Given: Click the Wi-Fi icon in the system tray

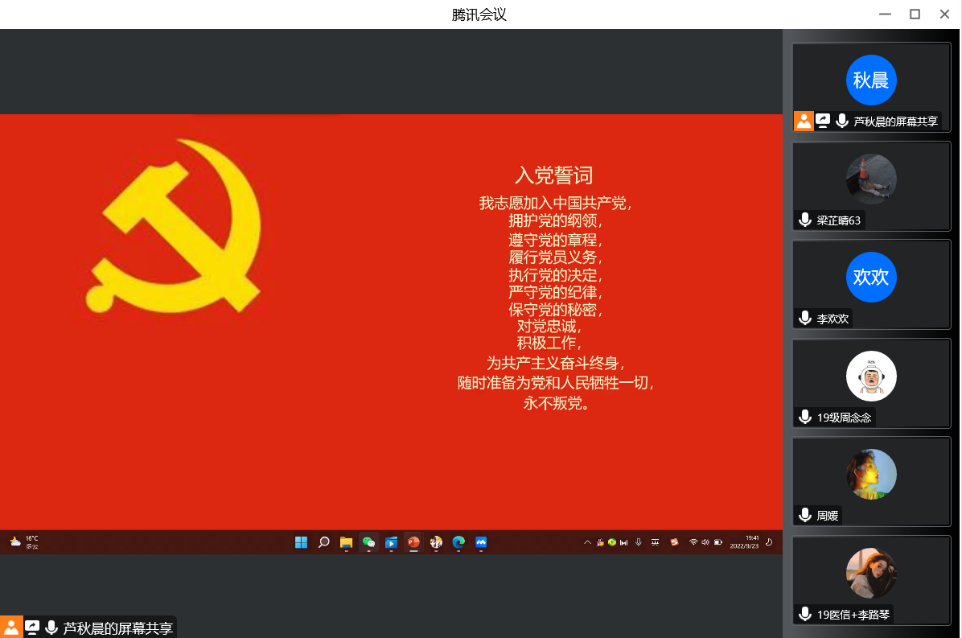Looking at the screenshot, I should pos(693,542).
